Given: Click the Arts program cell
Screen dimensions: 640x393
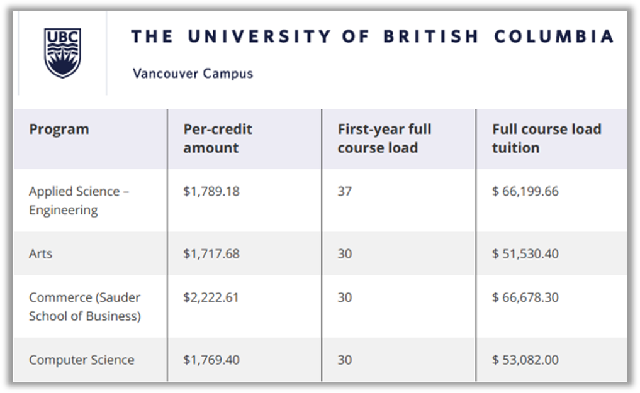Looking at the screenshot, I should (x=40, y=253).
